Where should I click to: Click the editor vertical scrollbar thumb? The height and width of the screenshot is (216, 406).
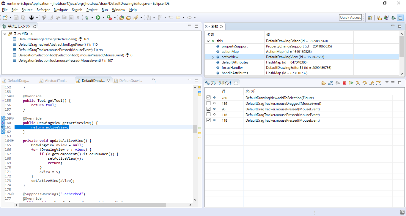(195, 129)
